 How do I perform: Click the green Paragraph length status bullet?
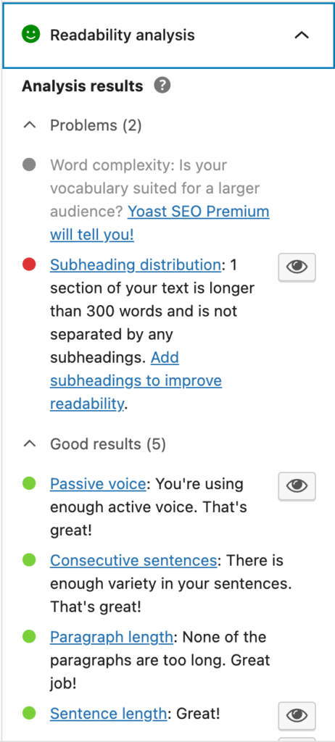[30, 637]
